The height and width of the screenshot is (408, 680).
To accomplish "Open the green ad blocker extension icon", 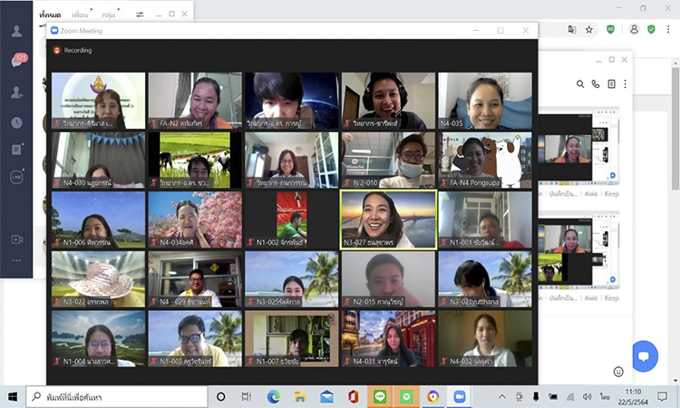I will pyautogui.click(x=610, y=30).
